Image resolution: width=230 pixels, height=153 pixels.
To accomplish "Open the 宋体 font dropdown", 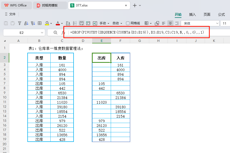I will [217, 23].
